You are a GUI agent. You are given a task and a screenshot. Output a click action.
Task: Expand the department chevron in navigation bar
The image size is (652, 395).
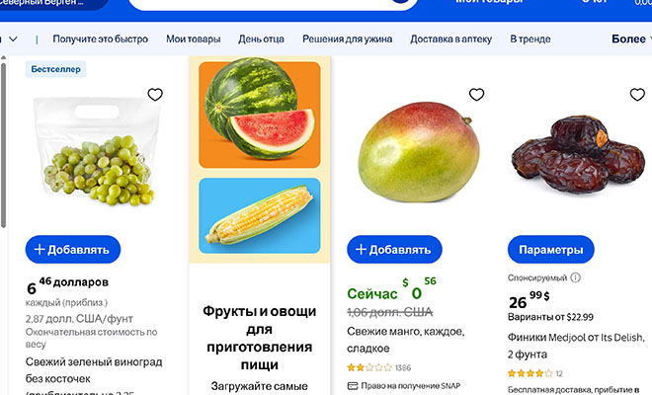tap(13, 39)
